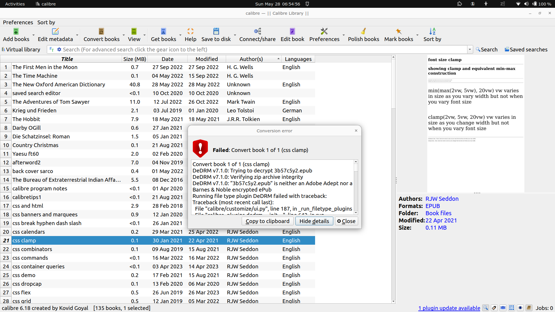Click the Convert books icon
Screen dimensions: 555x312
point(101,31)
